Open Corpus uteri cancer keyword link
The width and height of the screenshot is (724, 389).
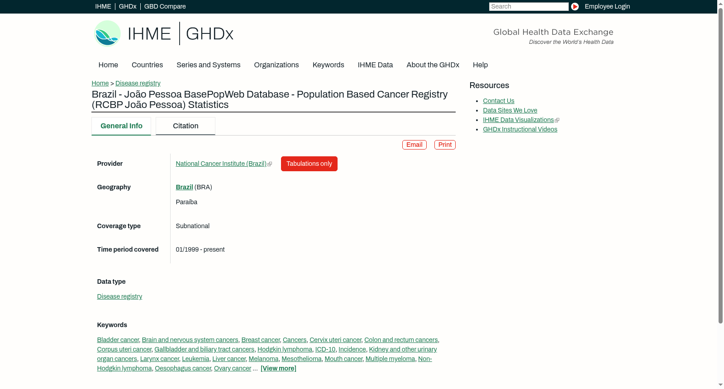124,349
